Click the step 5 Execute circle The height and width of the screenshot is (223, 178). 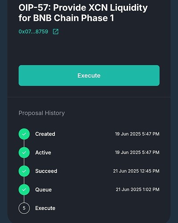pyautogui.click(x=24, y=208)
